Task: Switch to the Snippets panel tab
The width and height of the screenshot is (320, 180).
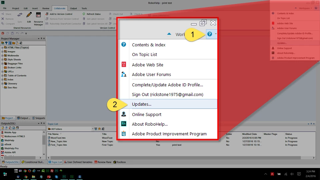Action: click(39, 118)
